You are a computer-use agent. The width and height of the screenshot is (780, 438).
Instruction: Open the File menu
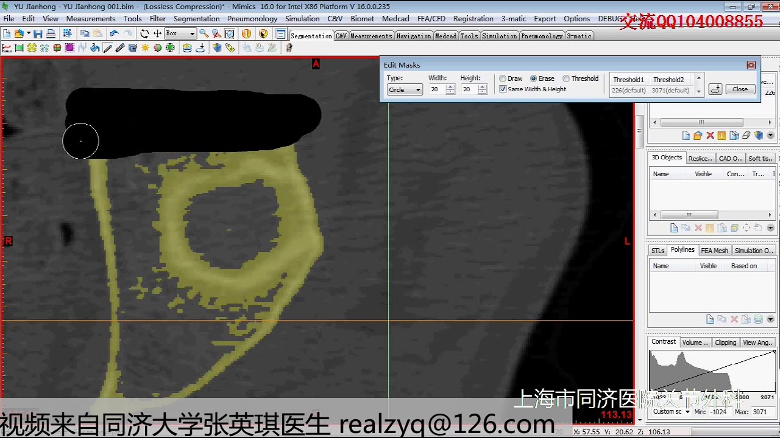pyautogui.click(x=9, y=19)
